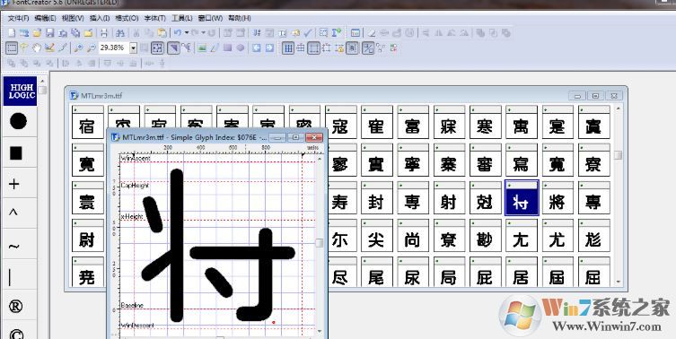Image resolution: width=676 pixels, height=339 pixels.
Task: Click the font Test window icon
Action: point(356,33)
